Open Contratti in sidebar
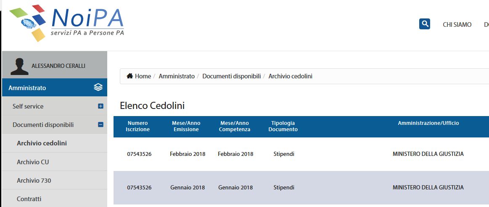The width and height of the screenshot is (489, 207). 55,199
